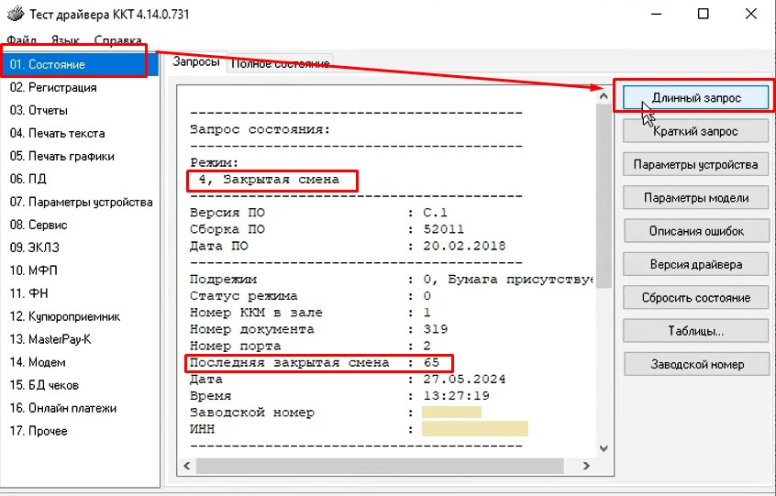Click the 'Номер порта' line
Image resolution: width=776 pixels, height=496 pixels.
(x=310, y=347)
